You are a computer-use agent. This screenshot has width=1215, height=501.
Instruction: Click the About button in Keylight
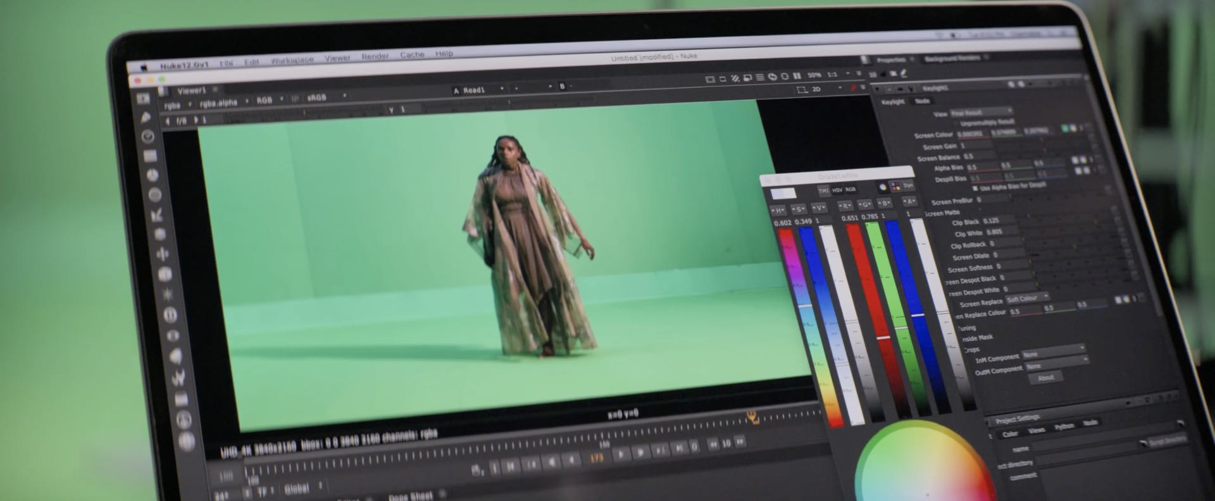coord(1045,378)
